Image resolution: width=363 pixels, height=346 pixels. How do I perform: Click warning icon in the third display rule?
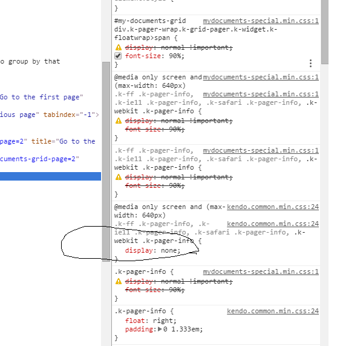pyautogui.click(x=119, y=177)
